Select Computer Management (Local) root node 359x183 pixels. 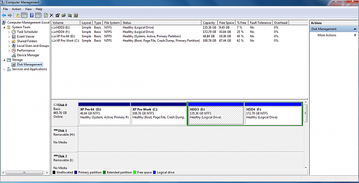click(28, 22)
